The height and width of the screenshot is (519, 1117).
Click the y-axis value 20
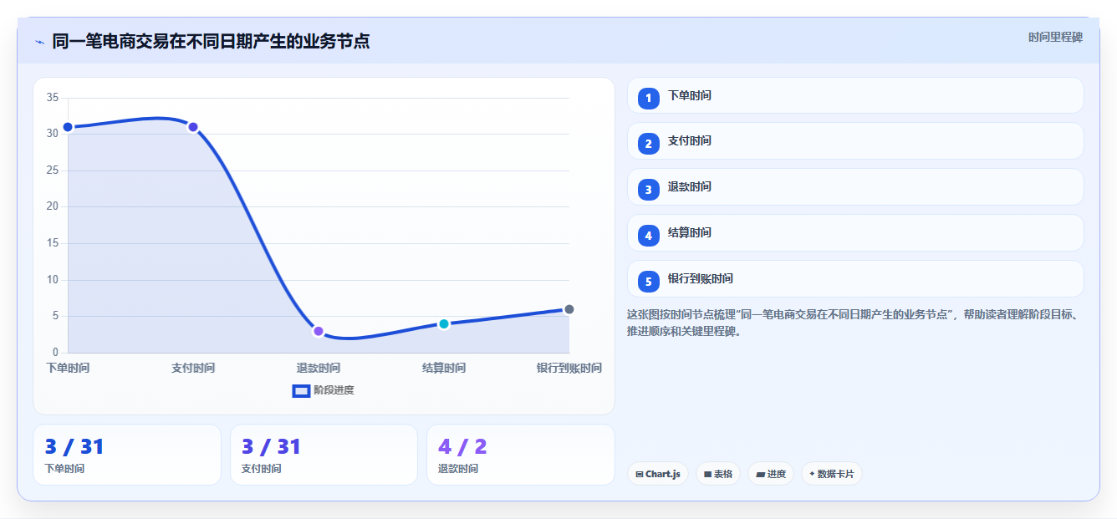53,206
